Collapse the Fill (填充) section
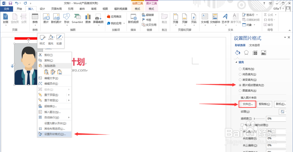 click(236, 62)
